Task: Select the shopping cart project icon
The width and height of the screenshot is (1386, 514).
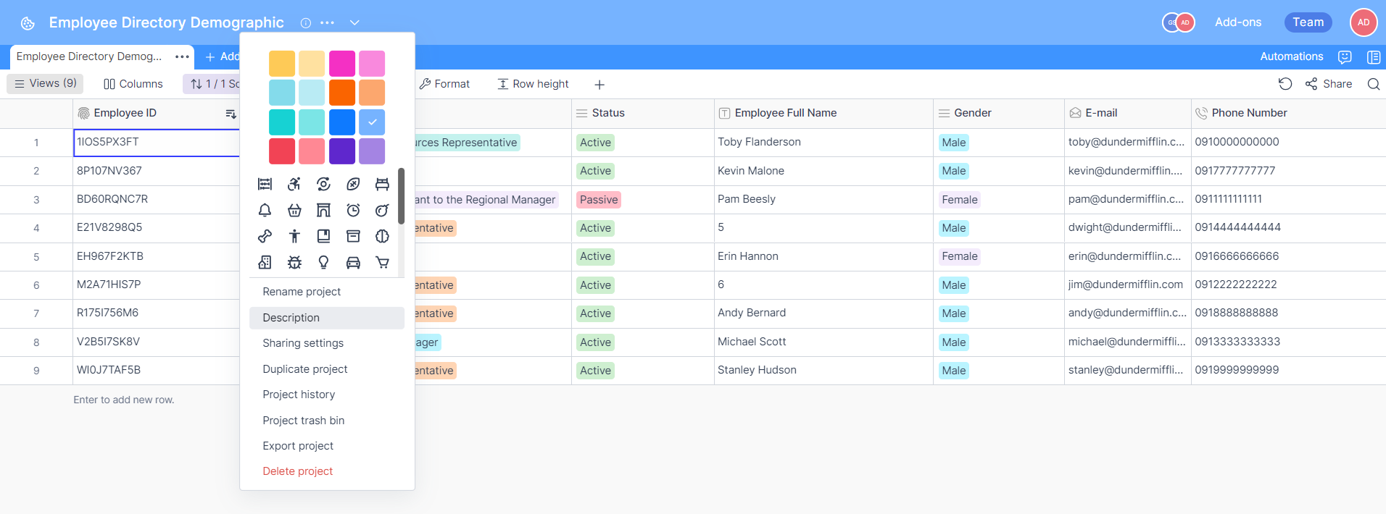Action: pos(382,263)
